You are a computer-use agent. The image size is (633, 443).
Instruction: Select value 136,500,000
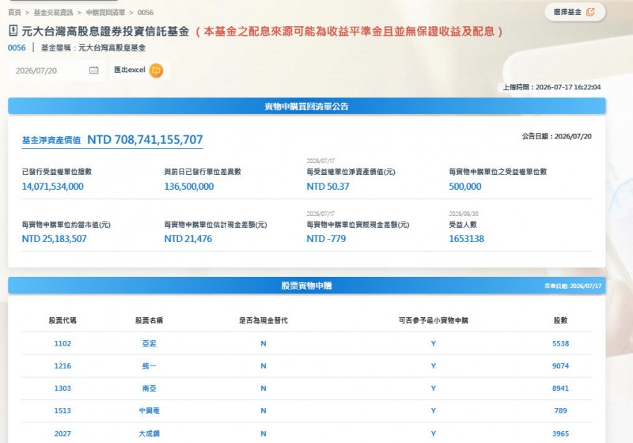[x=189, y=187]
